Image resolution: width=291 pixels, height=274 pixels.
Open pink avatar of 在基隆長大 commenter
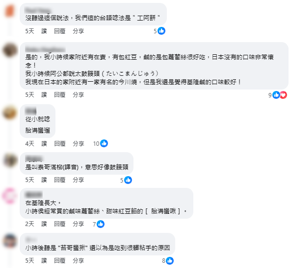pos(9,195)
